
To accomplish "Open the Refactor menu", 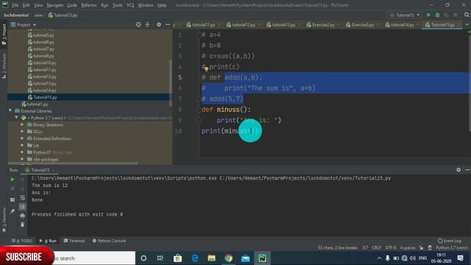I will (89, 5).
